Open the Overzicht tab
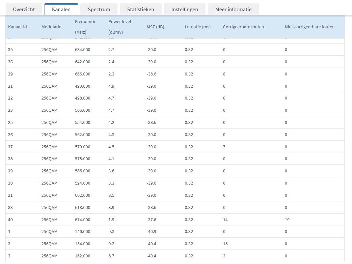 click(x=24, y=10)
